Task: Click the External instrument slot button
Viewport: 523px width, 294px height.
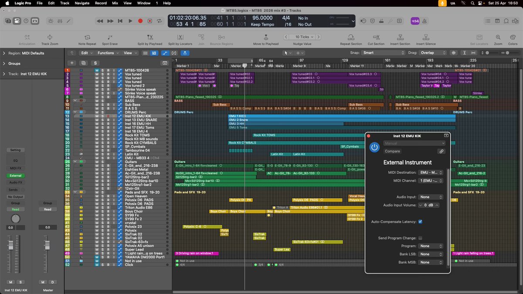Action: (x=16, y=176)
